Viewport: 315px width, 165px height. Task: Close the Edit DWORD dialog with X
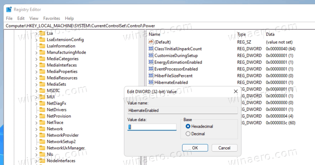[x=236, y=92]
